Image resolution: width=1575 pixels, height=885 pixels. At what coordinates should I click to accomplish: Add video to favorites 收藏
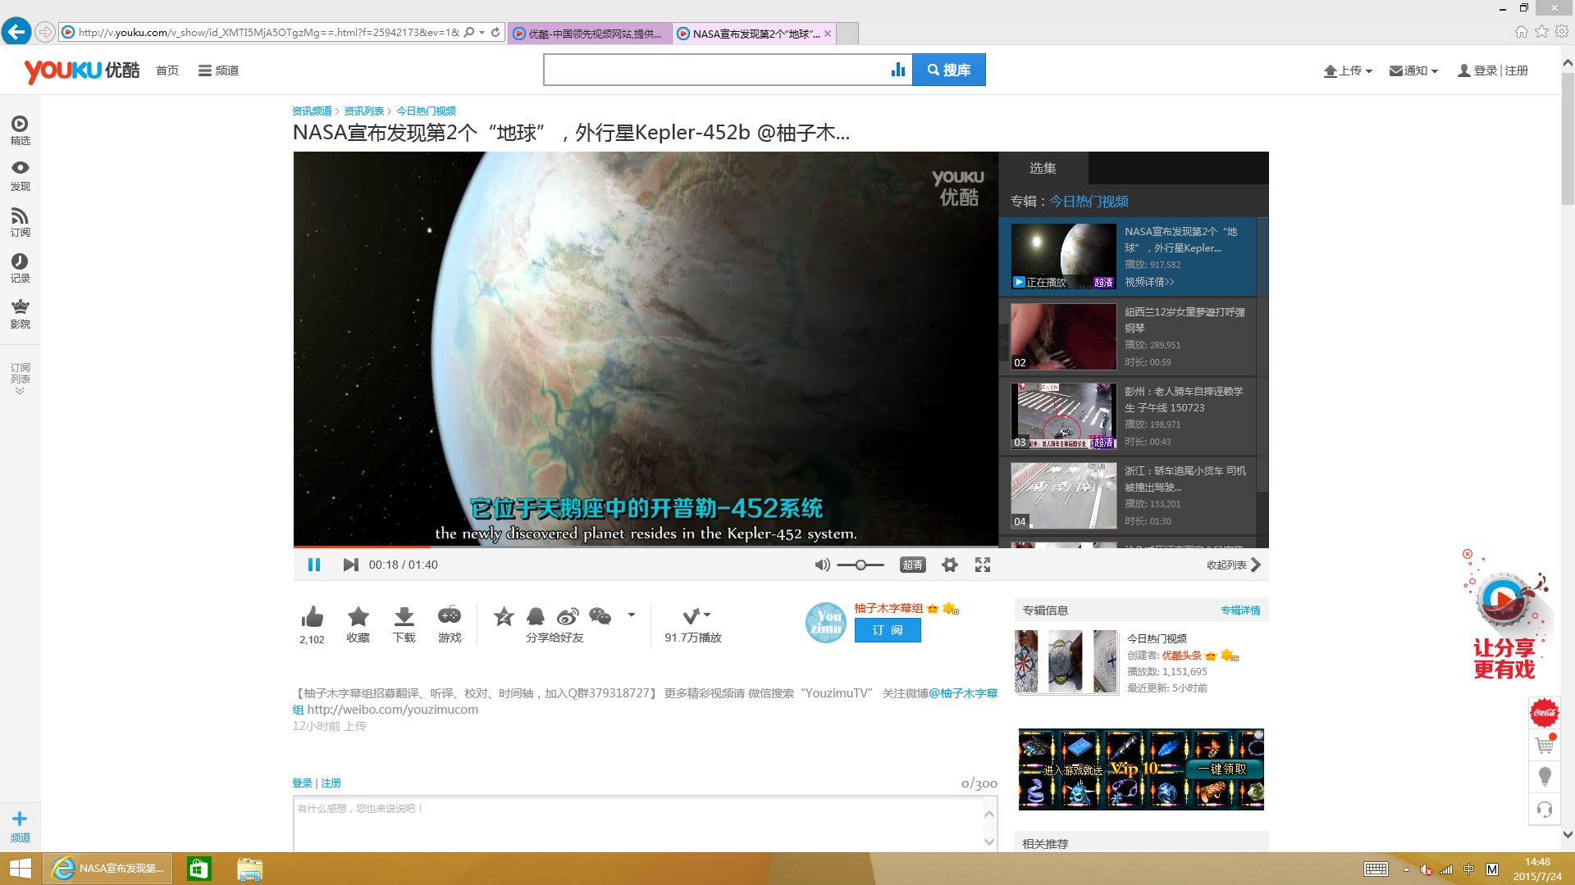pos(358,617)
